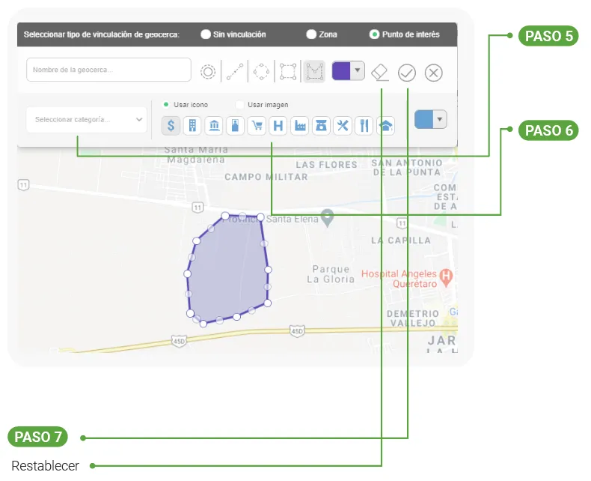Select the H hospital icon
591x481 pixels.
click(x=278, y=125)
